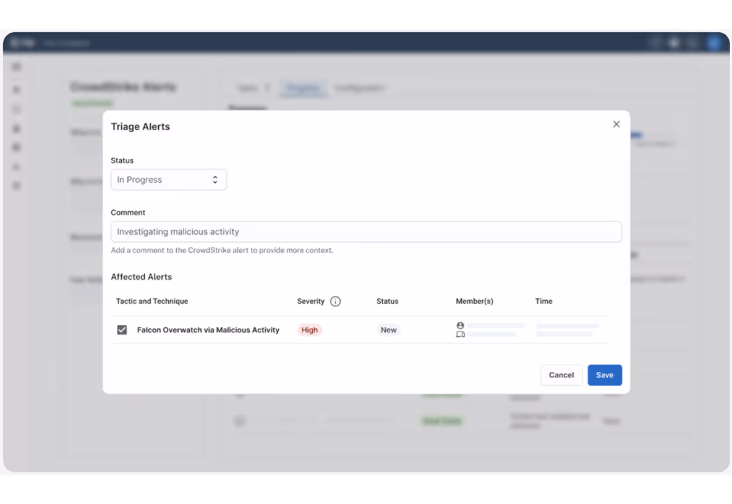
Task: Select the topmost sidebar navigation icon
Action: pos(16,66)
